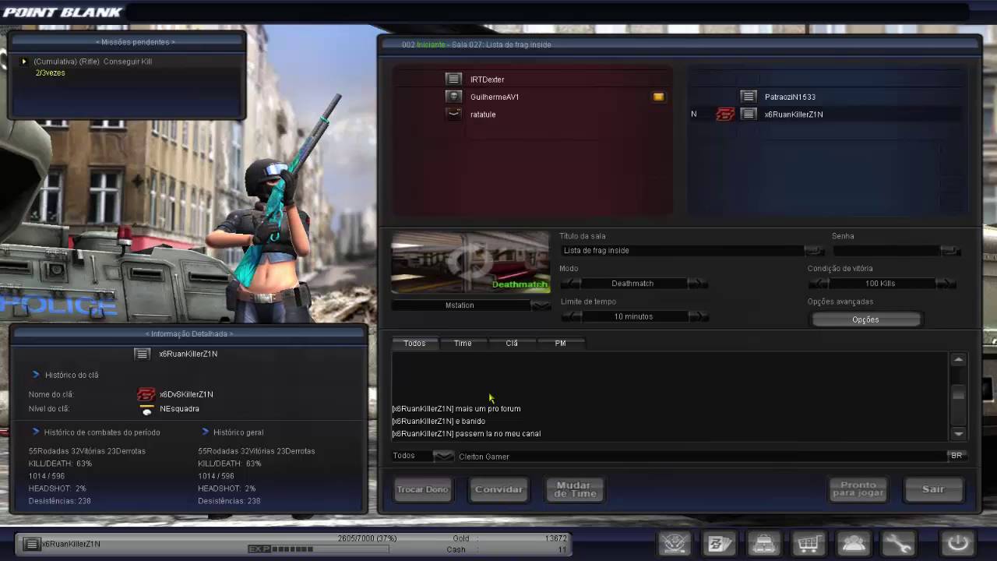Open the shop cart icon
The width and height of the screenshot is (997, 561).
(808, 543)
